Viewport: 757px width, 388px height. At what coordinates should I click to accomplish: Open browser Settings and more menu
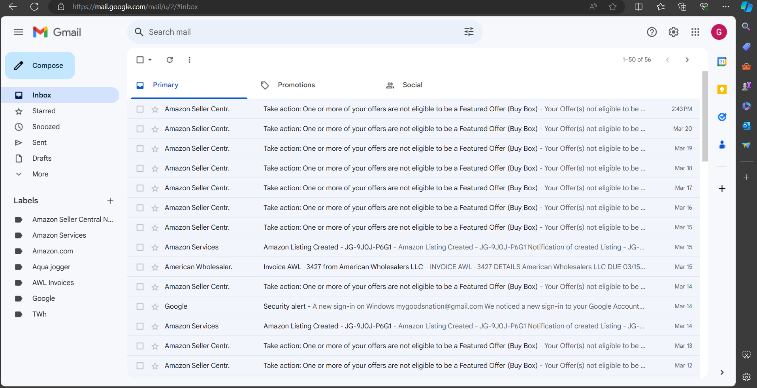click(725, 7)
